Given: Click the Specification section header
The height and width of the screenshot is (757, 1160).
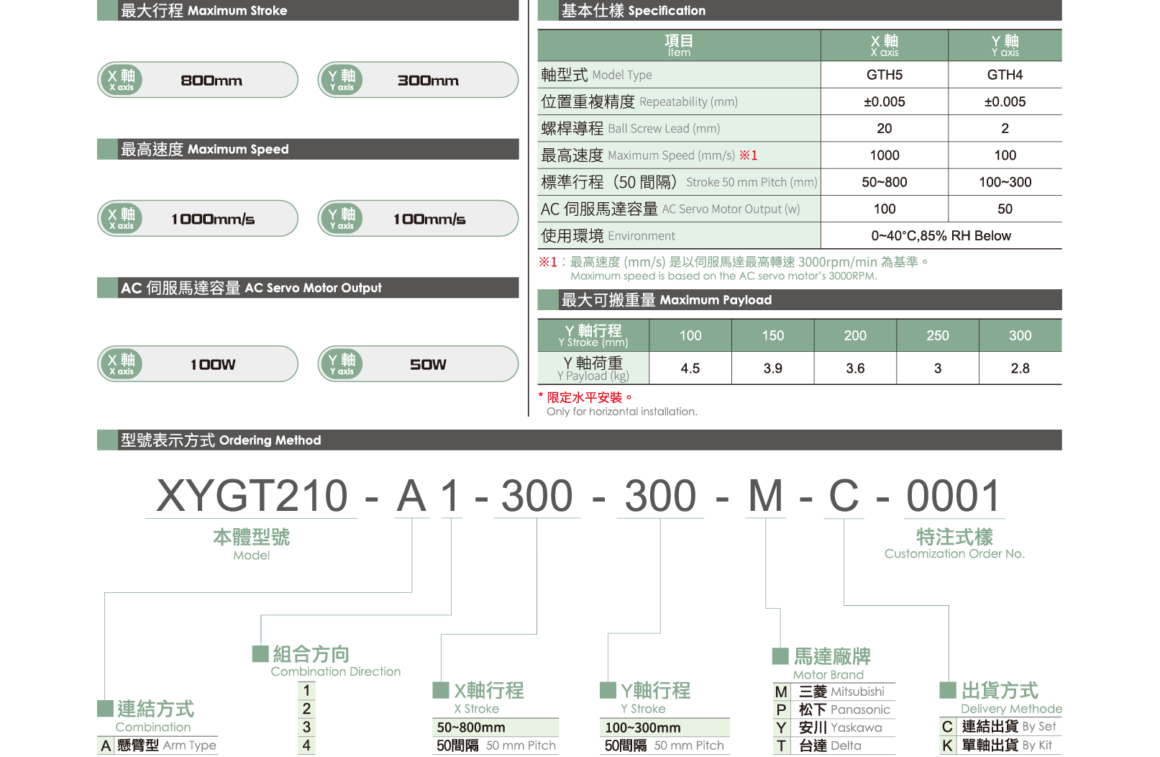Looking at the screenshot, I should (x=798, y=11).
